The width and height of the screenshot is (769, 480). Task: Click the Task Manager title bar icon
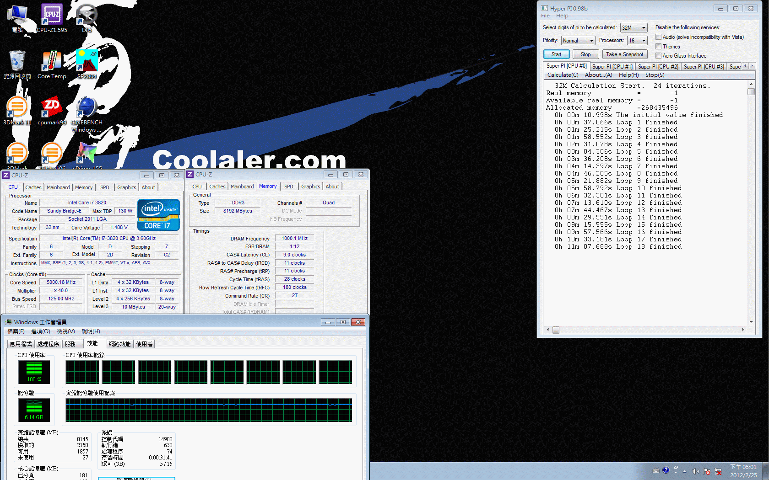pyautogui.click(x=9, y=322)
